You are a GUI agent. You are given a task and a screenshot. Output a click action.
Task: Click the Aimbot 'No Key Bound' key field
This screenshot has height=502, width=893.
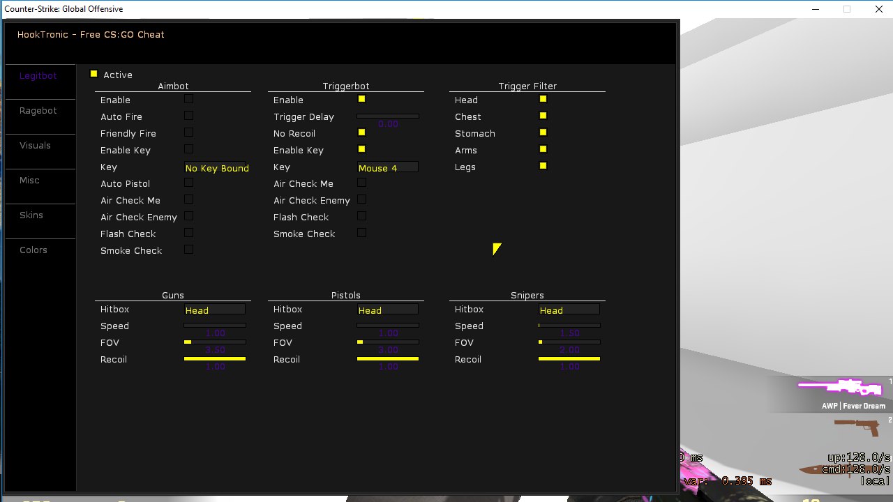point(217,167)
